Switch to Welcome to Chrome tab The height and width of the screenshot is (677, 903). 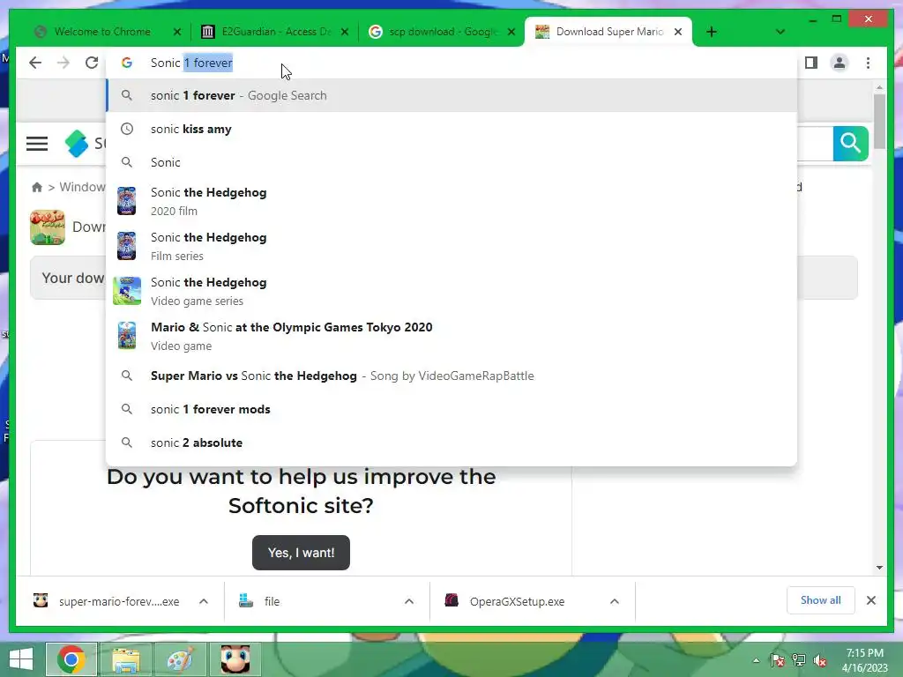[102, 32]
